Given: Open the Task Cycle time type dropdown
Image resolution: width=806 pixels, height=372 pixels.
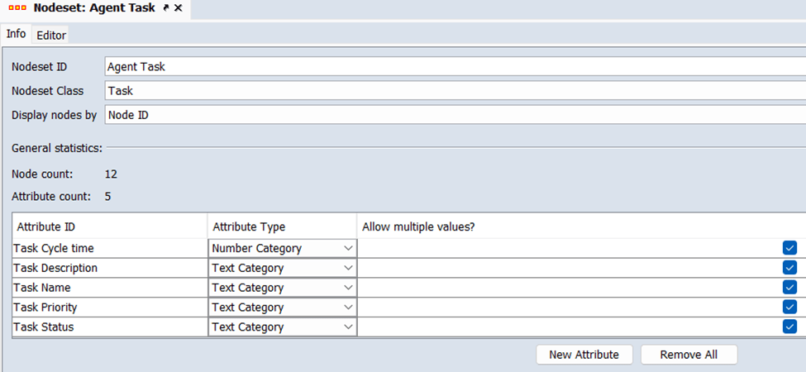Looking at the screenshot, I should 282,248.
